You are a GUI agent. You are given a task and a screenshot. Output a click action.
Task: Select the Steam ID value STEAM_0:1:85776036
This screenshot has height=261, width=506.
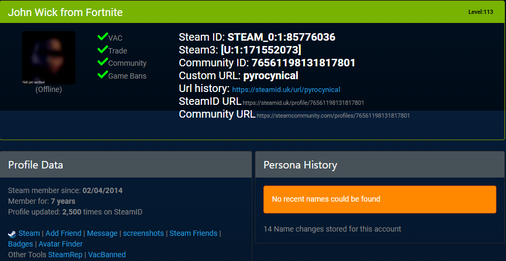282,37
